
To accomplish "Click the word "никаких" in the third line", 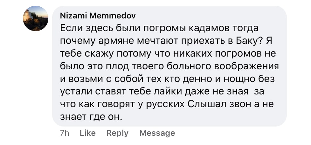I will point(184,54).
